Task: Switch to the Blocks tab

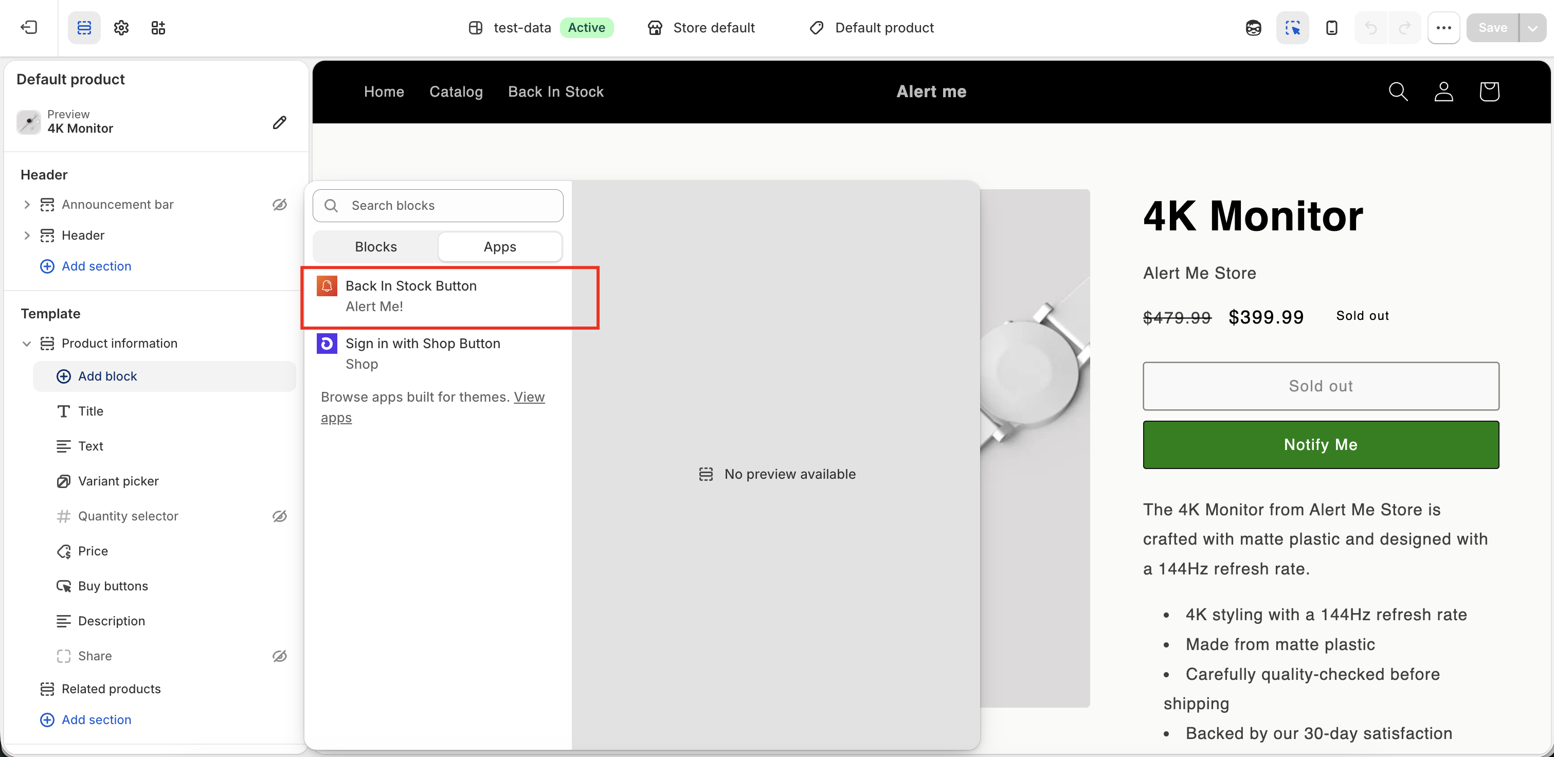Action: [376, 247]
